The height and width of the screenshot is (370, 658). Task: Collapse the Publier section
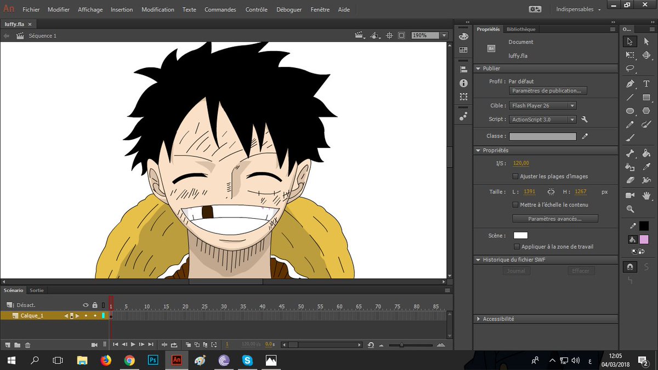[478, 69]
